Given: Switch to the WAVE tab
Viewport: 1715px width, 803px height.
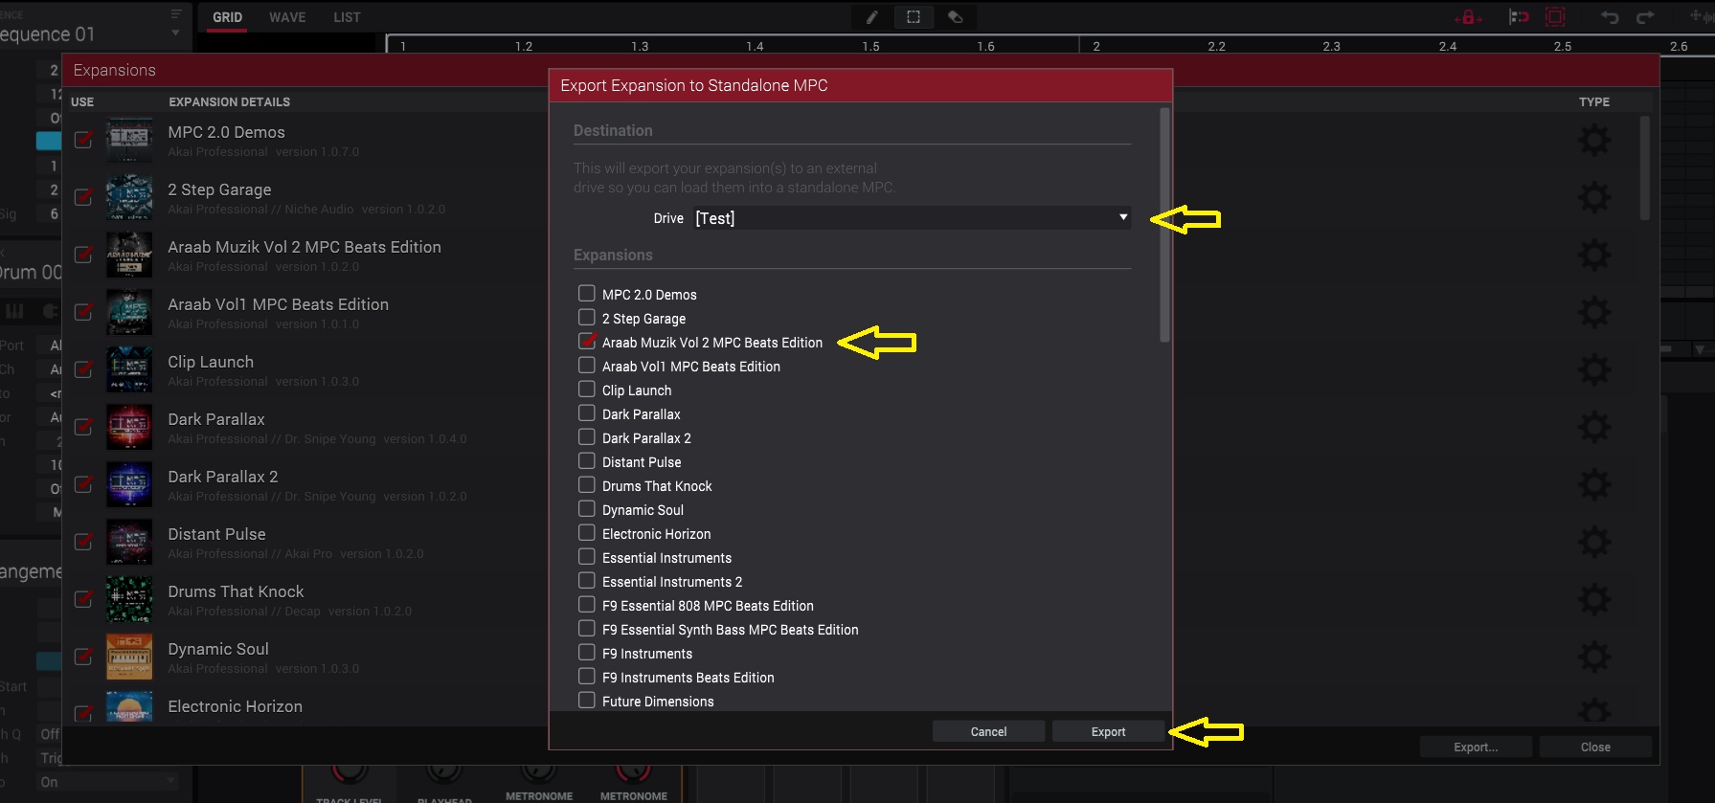Looking at the screenshot, I should pos(287,17).
